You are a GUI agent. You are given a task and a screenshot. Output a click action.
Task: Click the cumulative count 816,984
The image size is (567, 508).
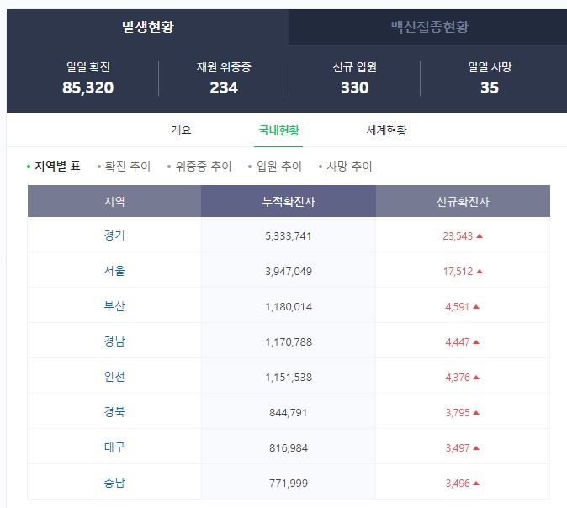(x=289, y=448)
